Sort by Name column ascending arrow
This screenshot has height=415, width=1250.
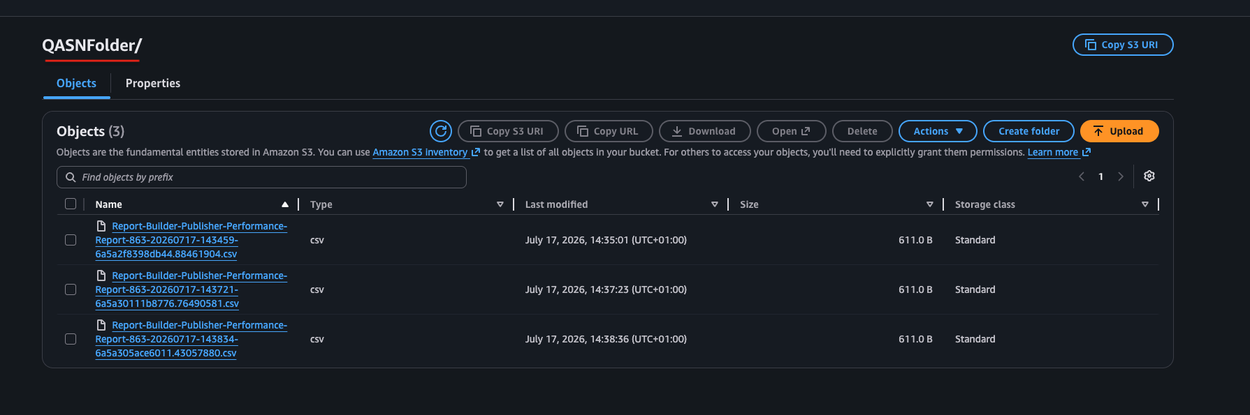(285, 204)
